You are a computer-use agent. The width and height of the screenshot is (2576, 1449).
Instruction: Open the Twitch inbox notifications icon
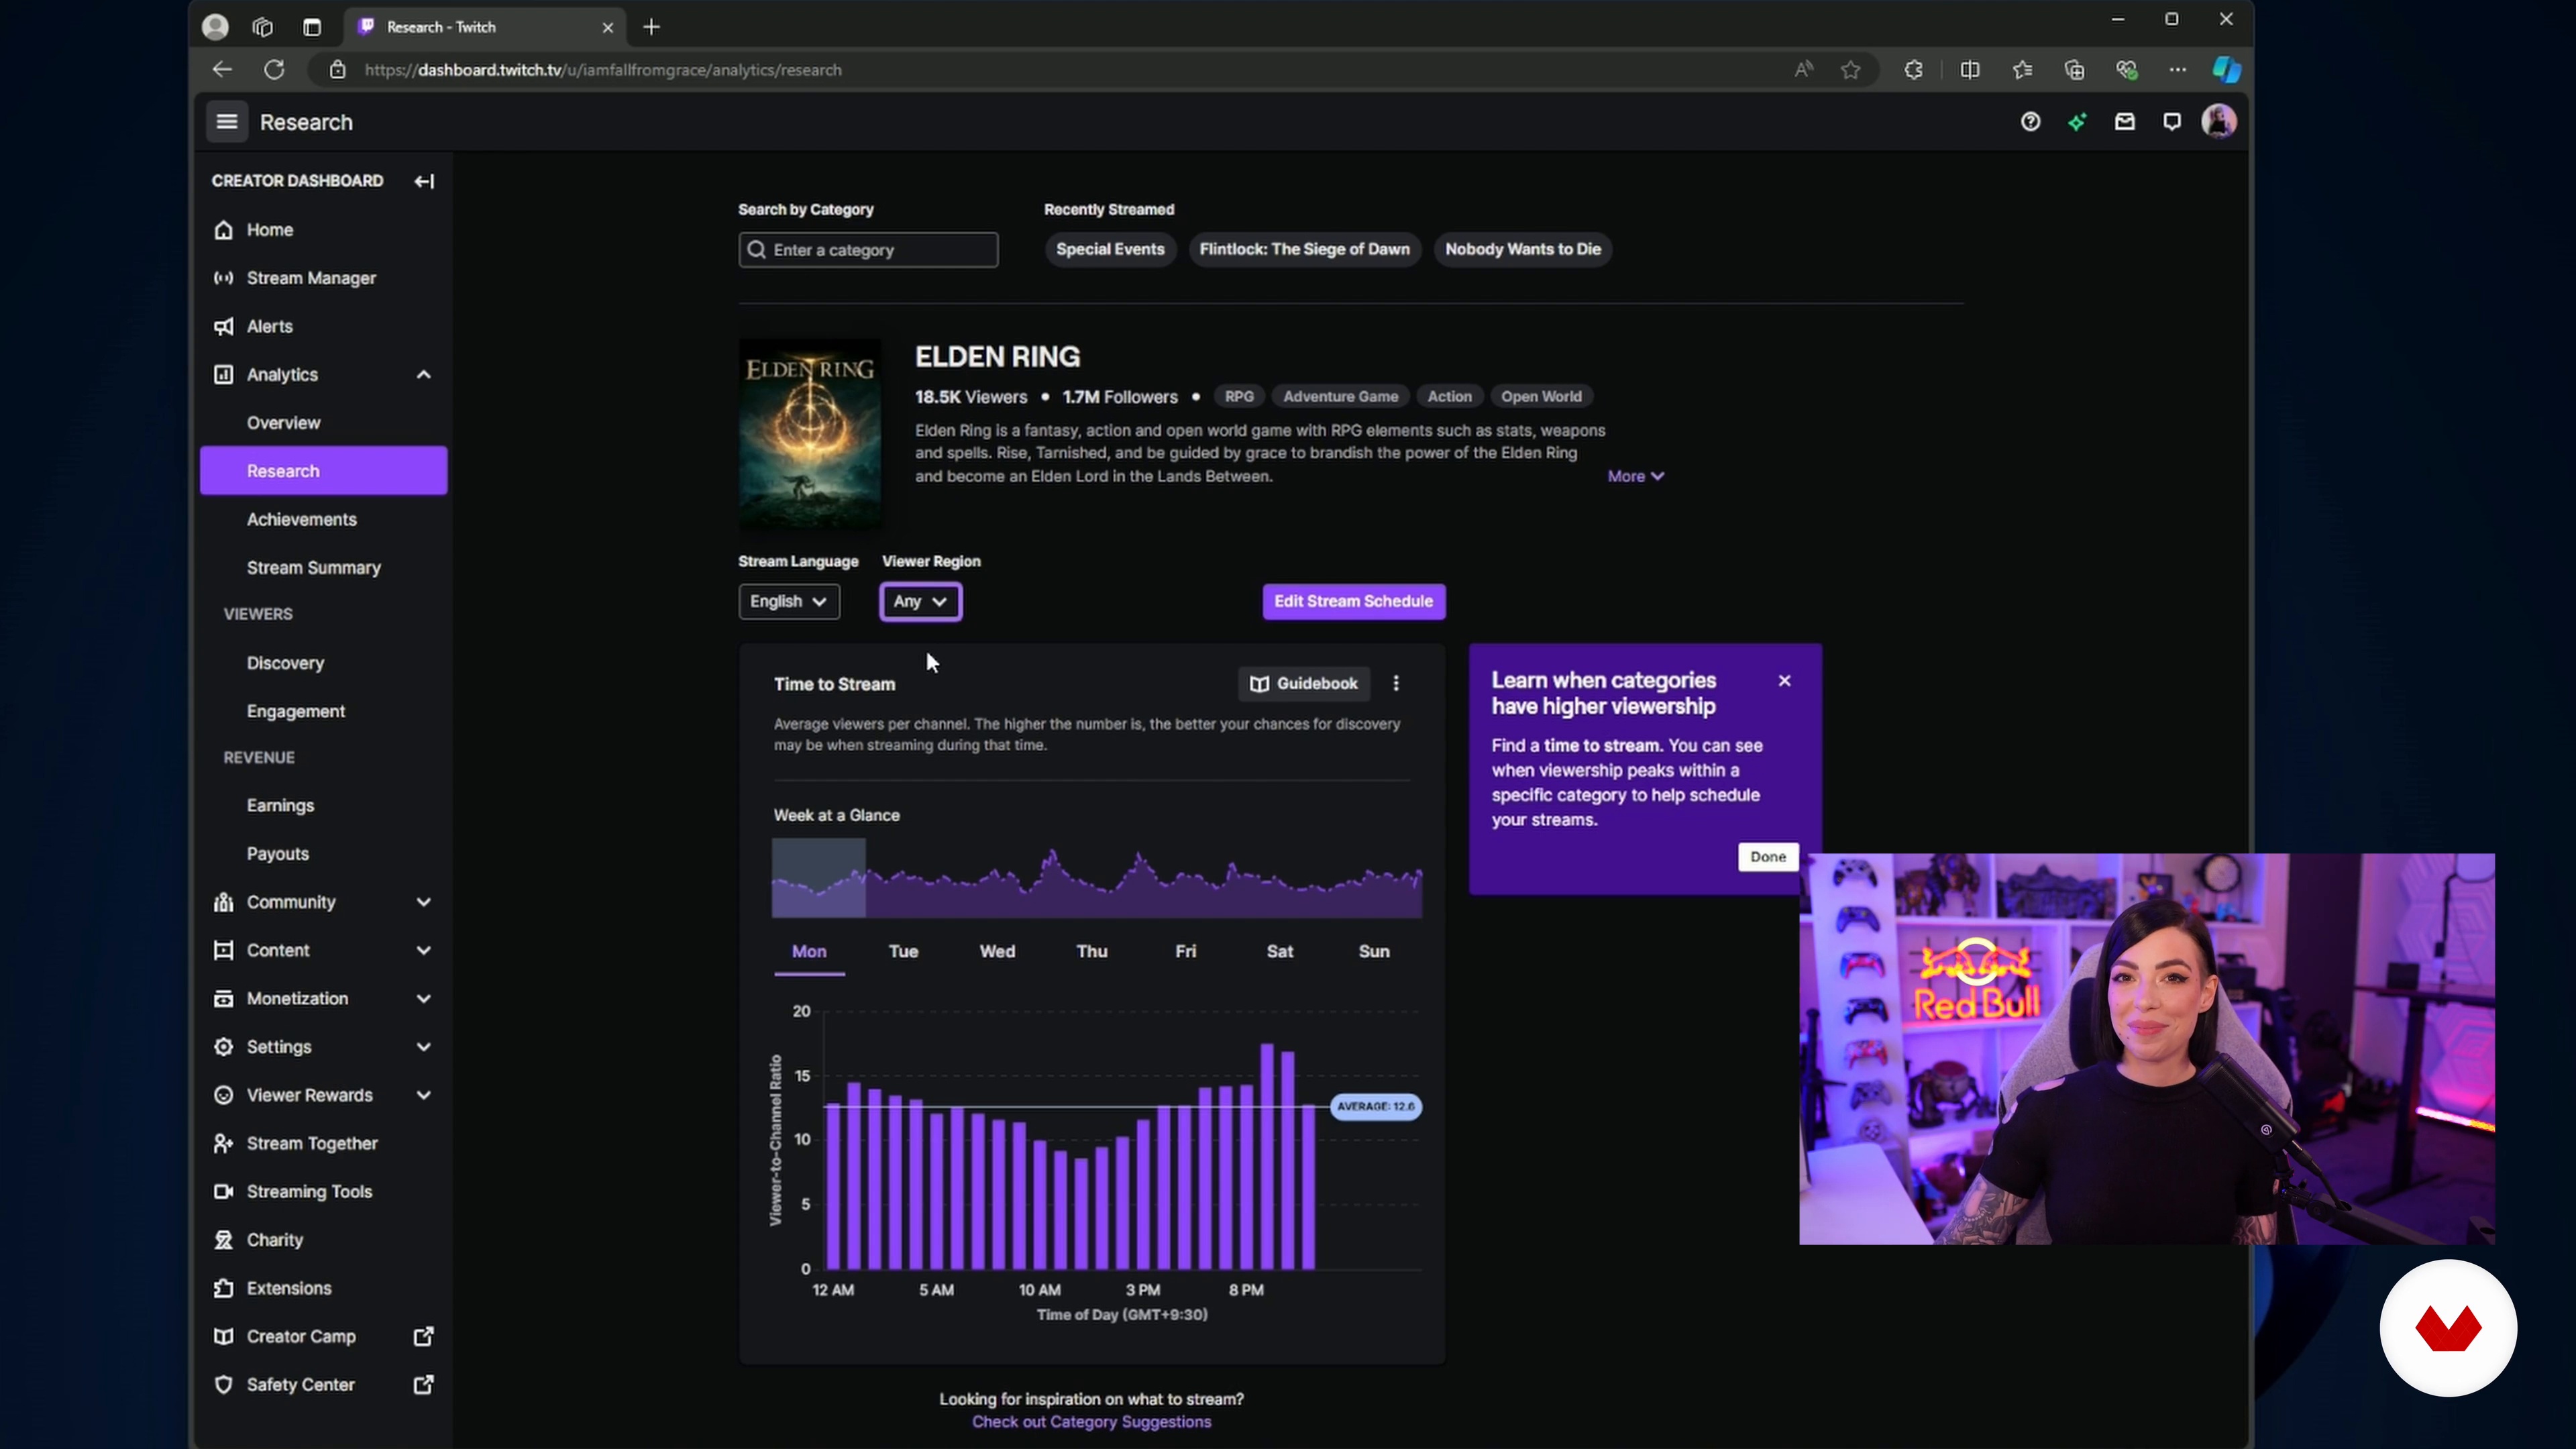click(x=2124, y=122)
